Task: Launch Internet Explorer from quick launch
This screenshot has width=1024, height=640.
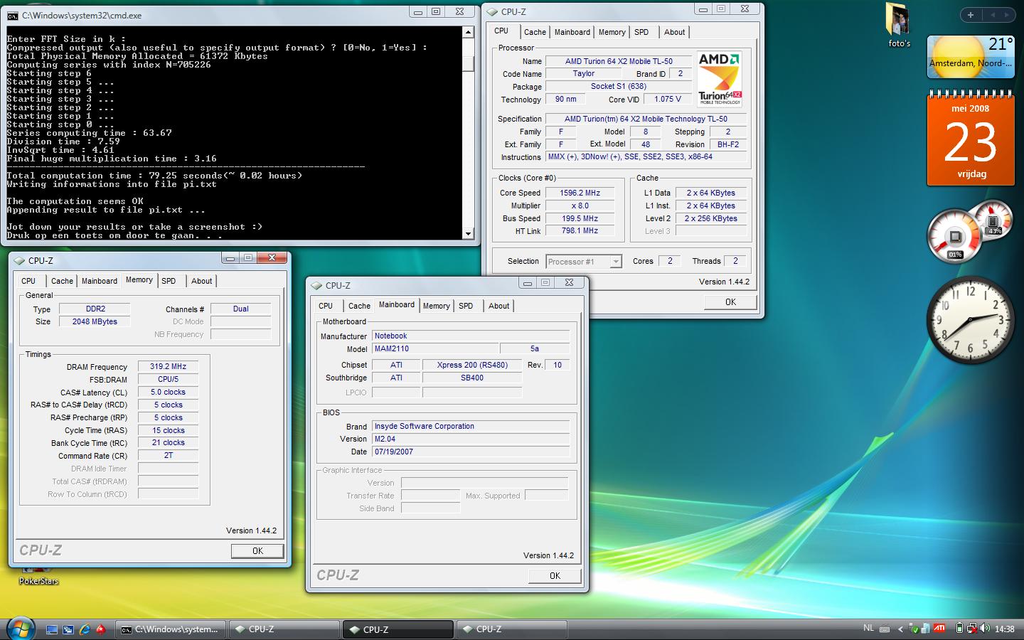Action: coord(85,629)
